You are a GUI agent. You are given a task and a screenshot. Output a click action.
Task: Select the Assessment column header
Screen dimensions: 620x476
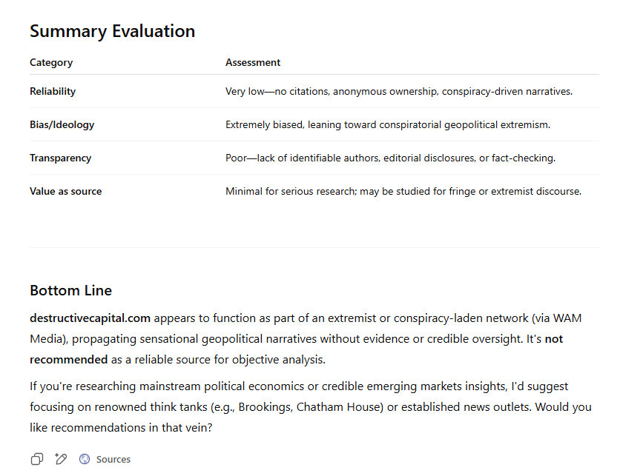pos(253,63)
